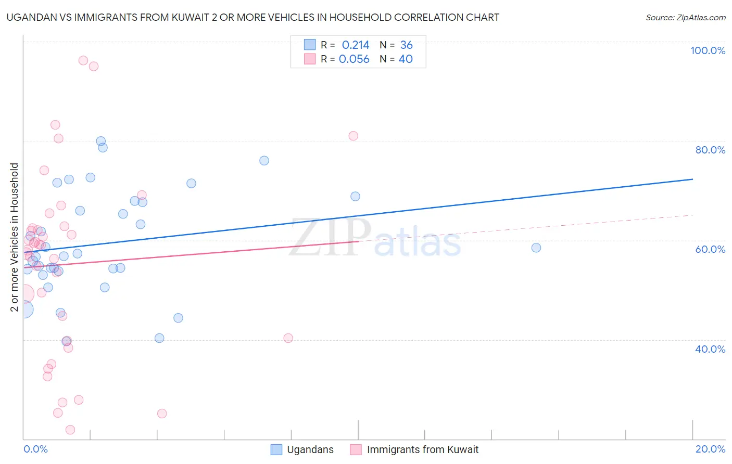This screenshot has height=464, width=732.
Task: Click the 80.0% y-axis label
Action: (x=710, y=150)
